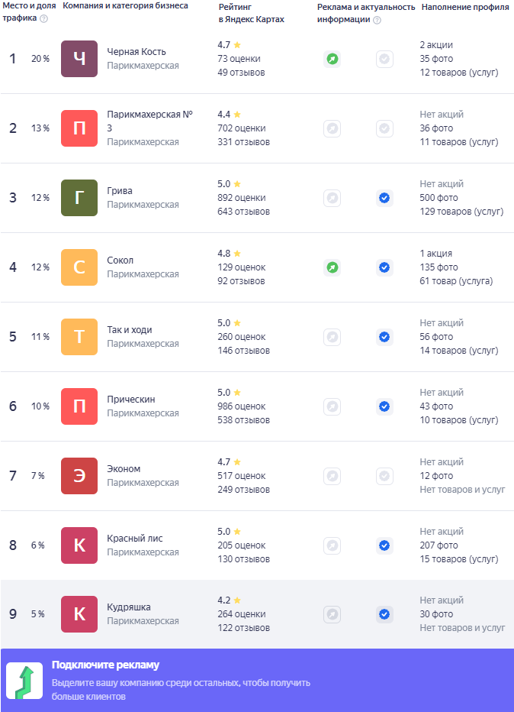Click the blue verified checkmark for Красный лис
The height and width of the screenshot is (712, 514).
[384, 545]
